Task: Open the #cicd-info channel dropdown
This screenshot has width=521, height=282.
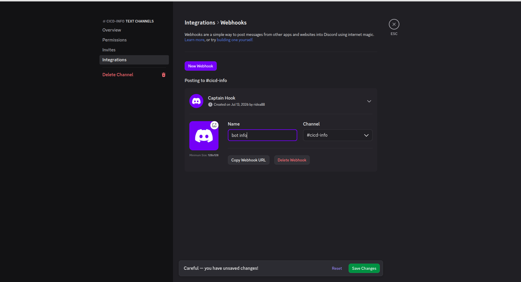Action: pos(338,135)
